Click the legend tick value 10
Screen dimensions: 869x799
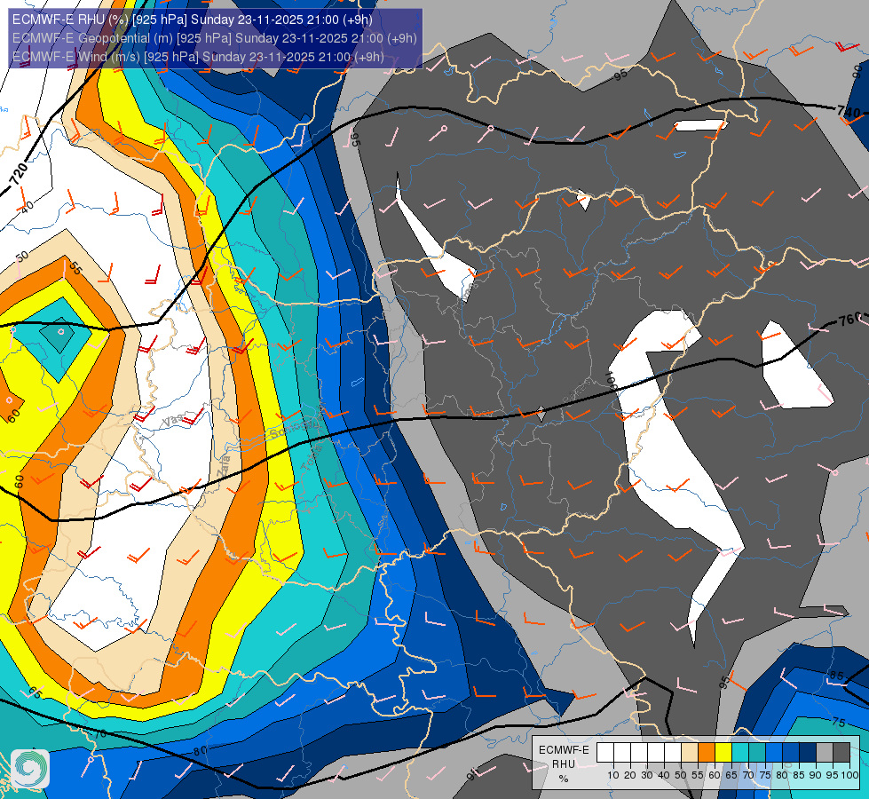click(x=613, y=775)
